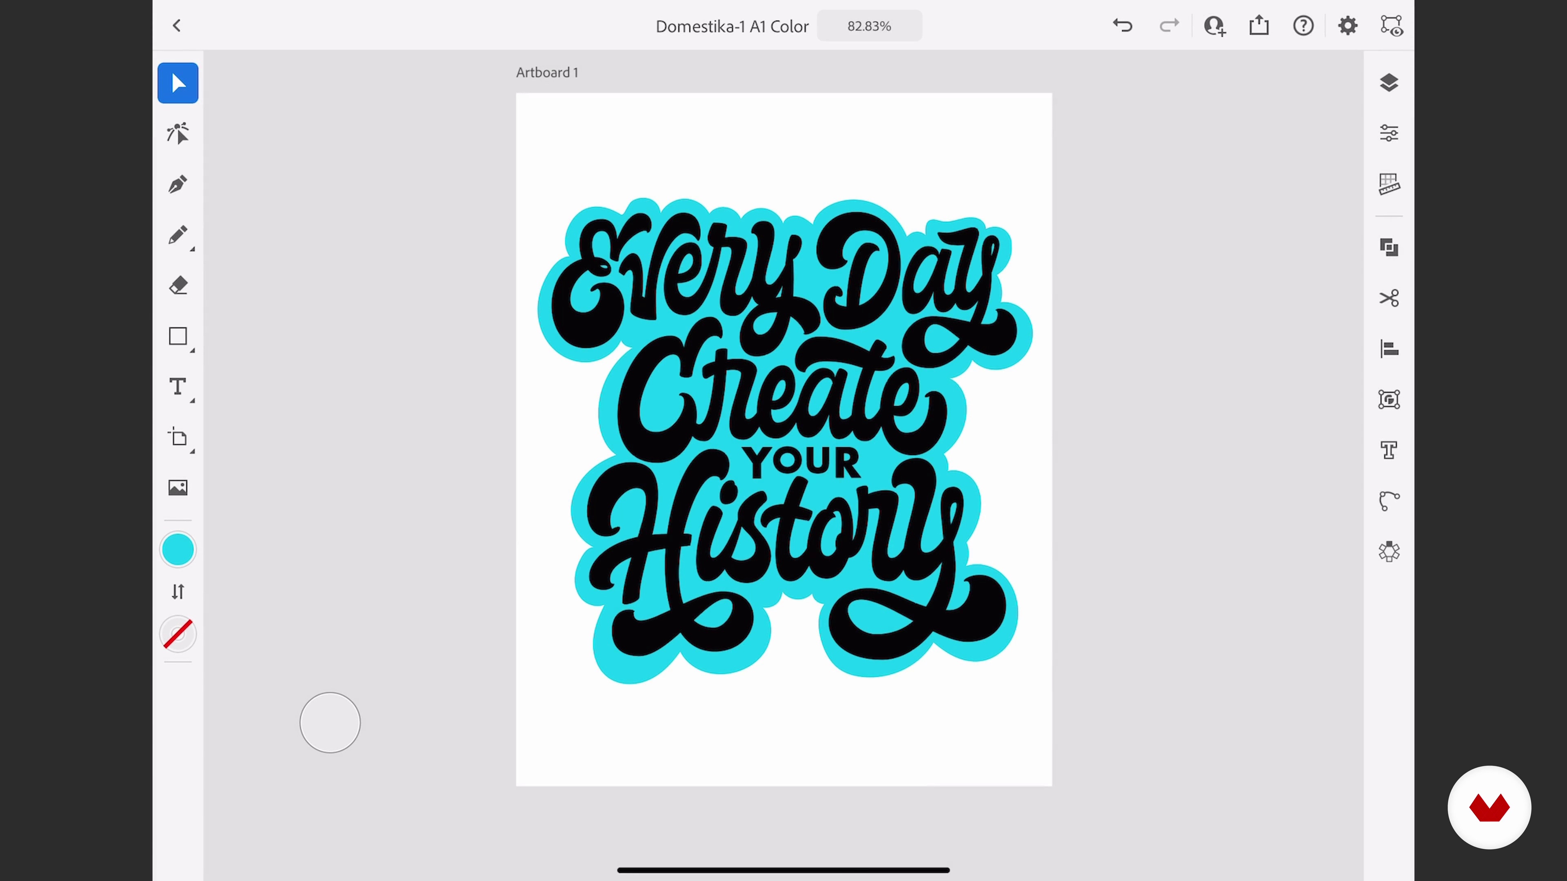Open the Align and distribute panel
Screen dimensions: 1567x881
click(x=1389, y=349)
